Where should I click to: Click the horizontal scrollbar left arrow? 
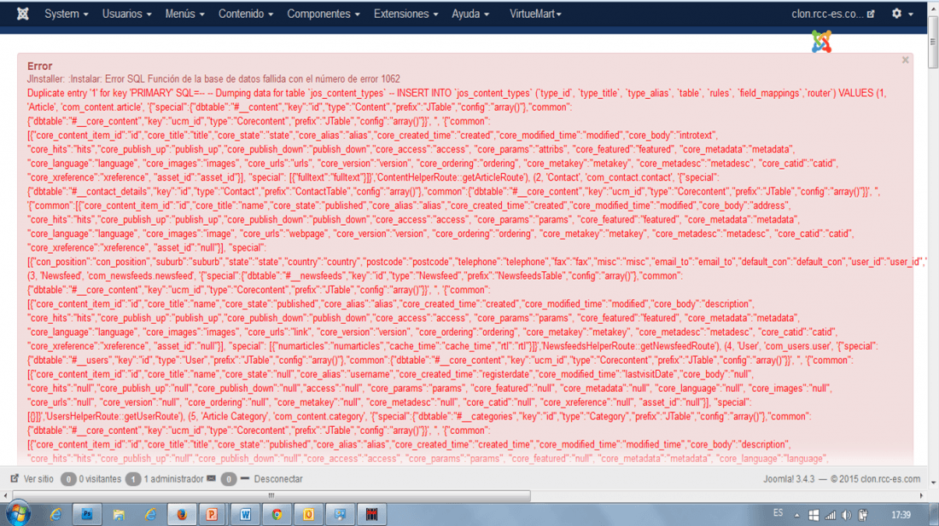click(x=5, y=495)
